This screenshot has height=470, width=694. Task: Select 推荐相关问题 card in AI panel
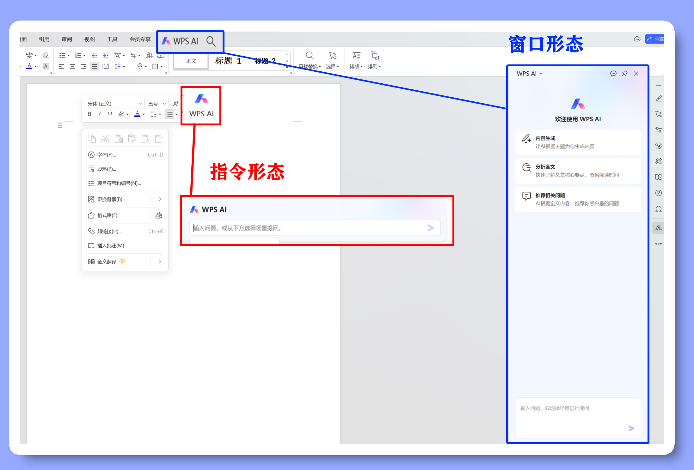click(578, 200)
